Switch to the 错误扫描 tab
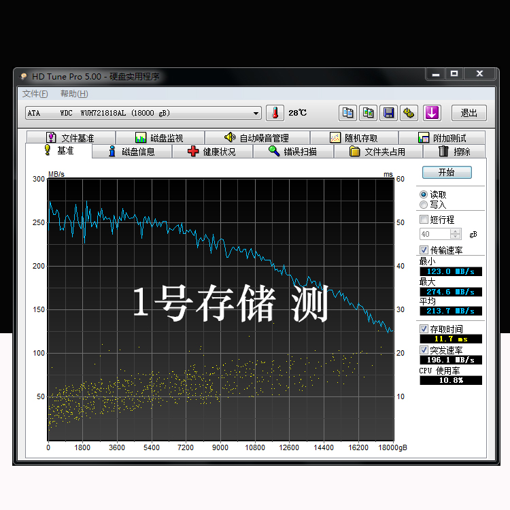510x510 pixels. click(293, 152)
